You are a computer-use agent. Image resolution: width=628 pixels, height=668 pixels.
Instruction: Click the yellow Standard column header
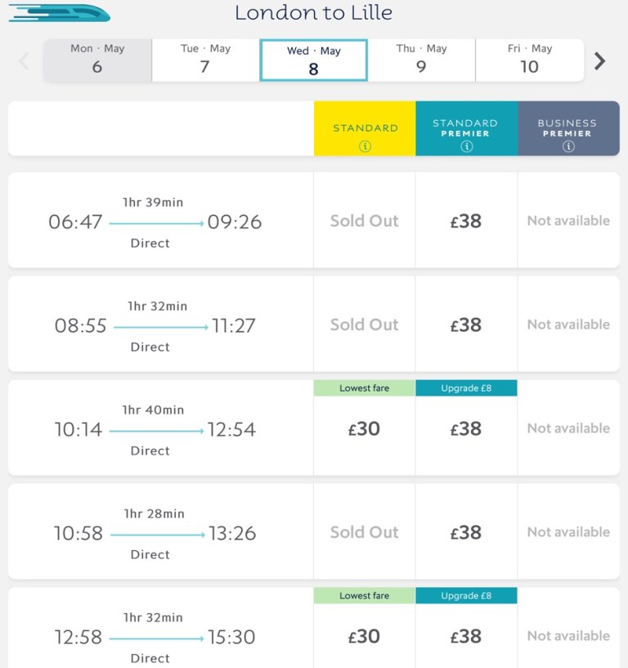tap(365, 128)
